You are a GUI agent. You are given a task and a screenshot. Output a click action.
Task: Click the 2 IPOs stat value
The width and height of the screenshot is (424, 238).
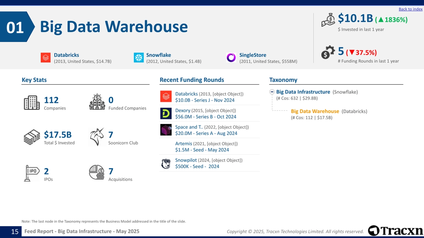46,171
